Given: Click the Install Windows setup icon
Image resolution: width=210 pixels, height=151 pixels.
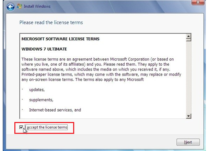Looking at the screenshot, I should pyautogui.click(x=20, y=6).
